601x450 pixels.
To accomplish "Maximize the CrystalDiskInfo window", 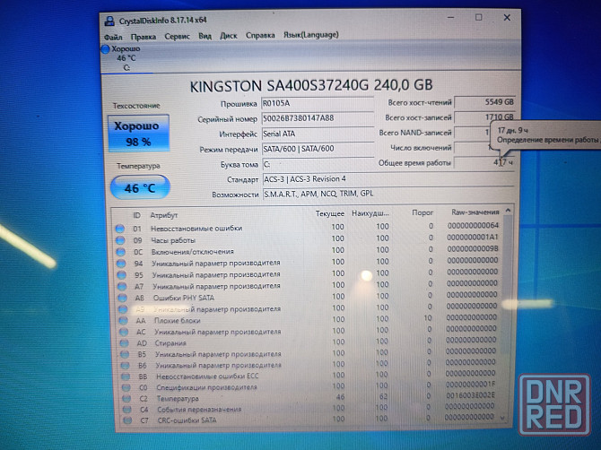I will [479, 18].
